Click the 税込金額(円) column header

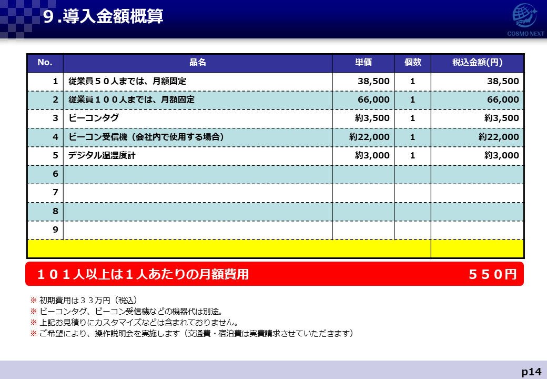477,63
